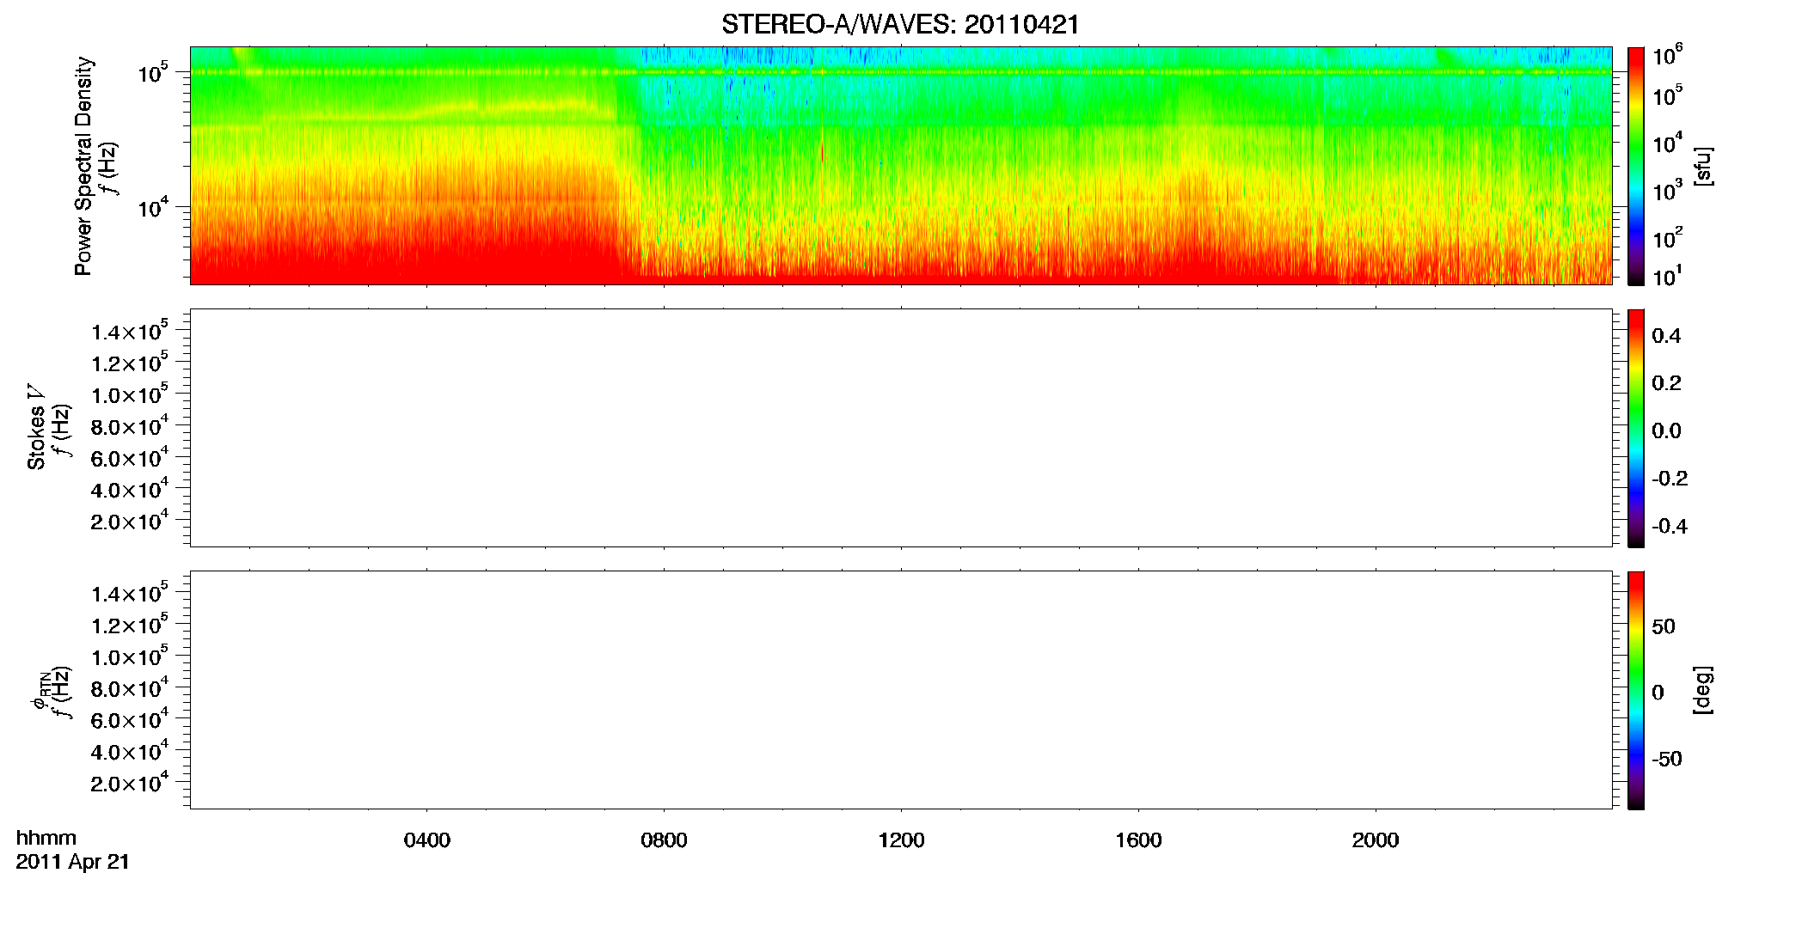Click the 0800 time axis label
This screenshot has height=928, width=1802.
click(x=664, y=840)
